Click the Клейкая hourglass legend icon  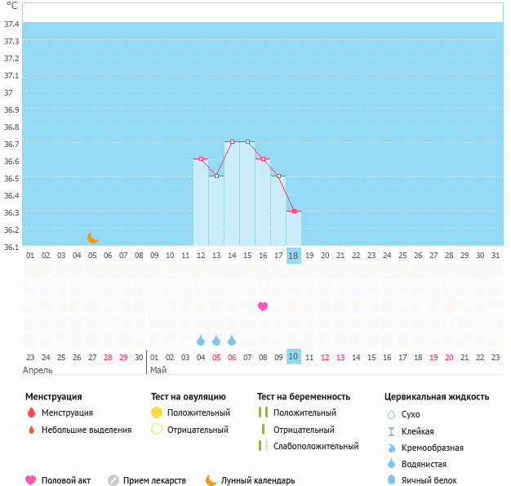pos(391,431)
